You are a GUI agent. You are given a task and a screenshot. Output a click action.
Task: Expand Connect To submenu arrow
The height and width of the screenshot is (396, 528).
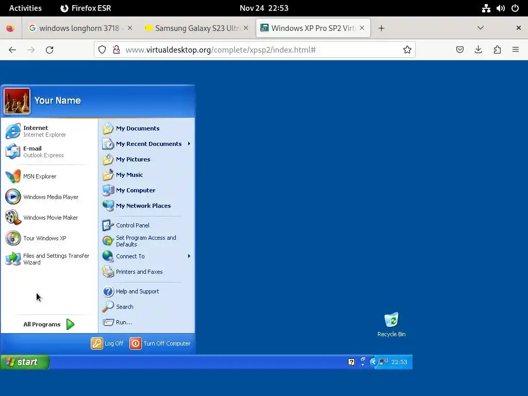(189, 256)
